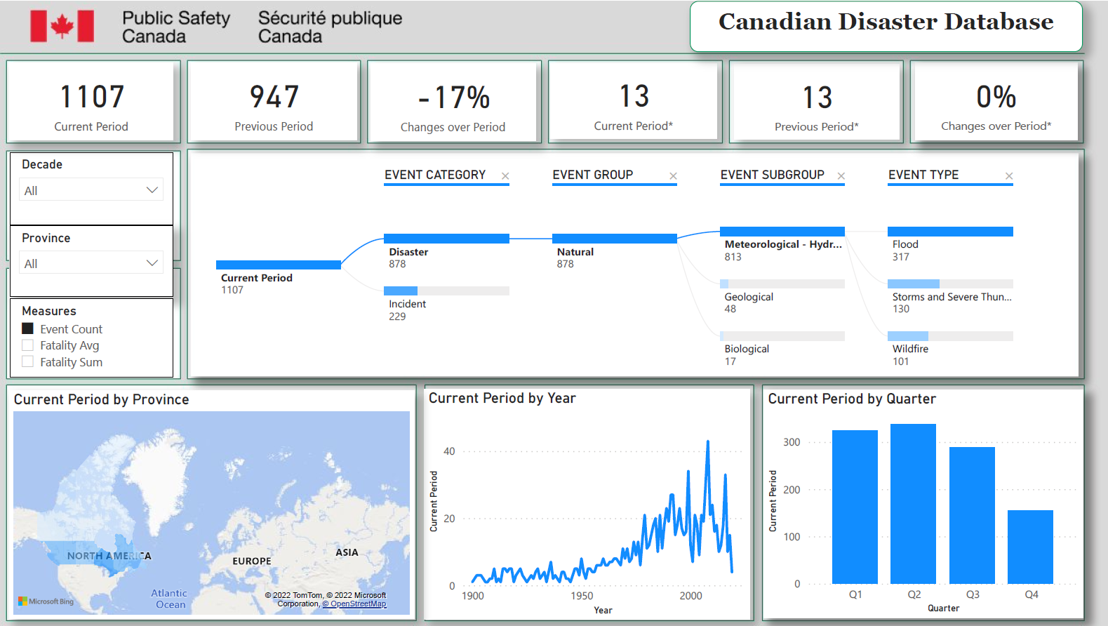
Task: Click the Q4 bar in quarter chart
Action: [x=1030, y=547]
